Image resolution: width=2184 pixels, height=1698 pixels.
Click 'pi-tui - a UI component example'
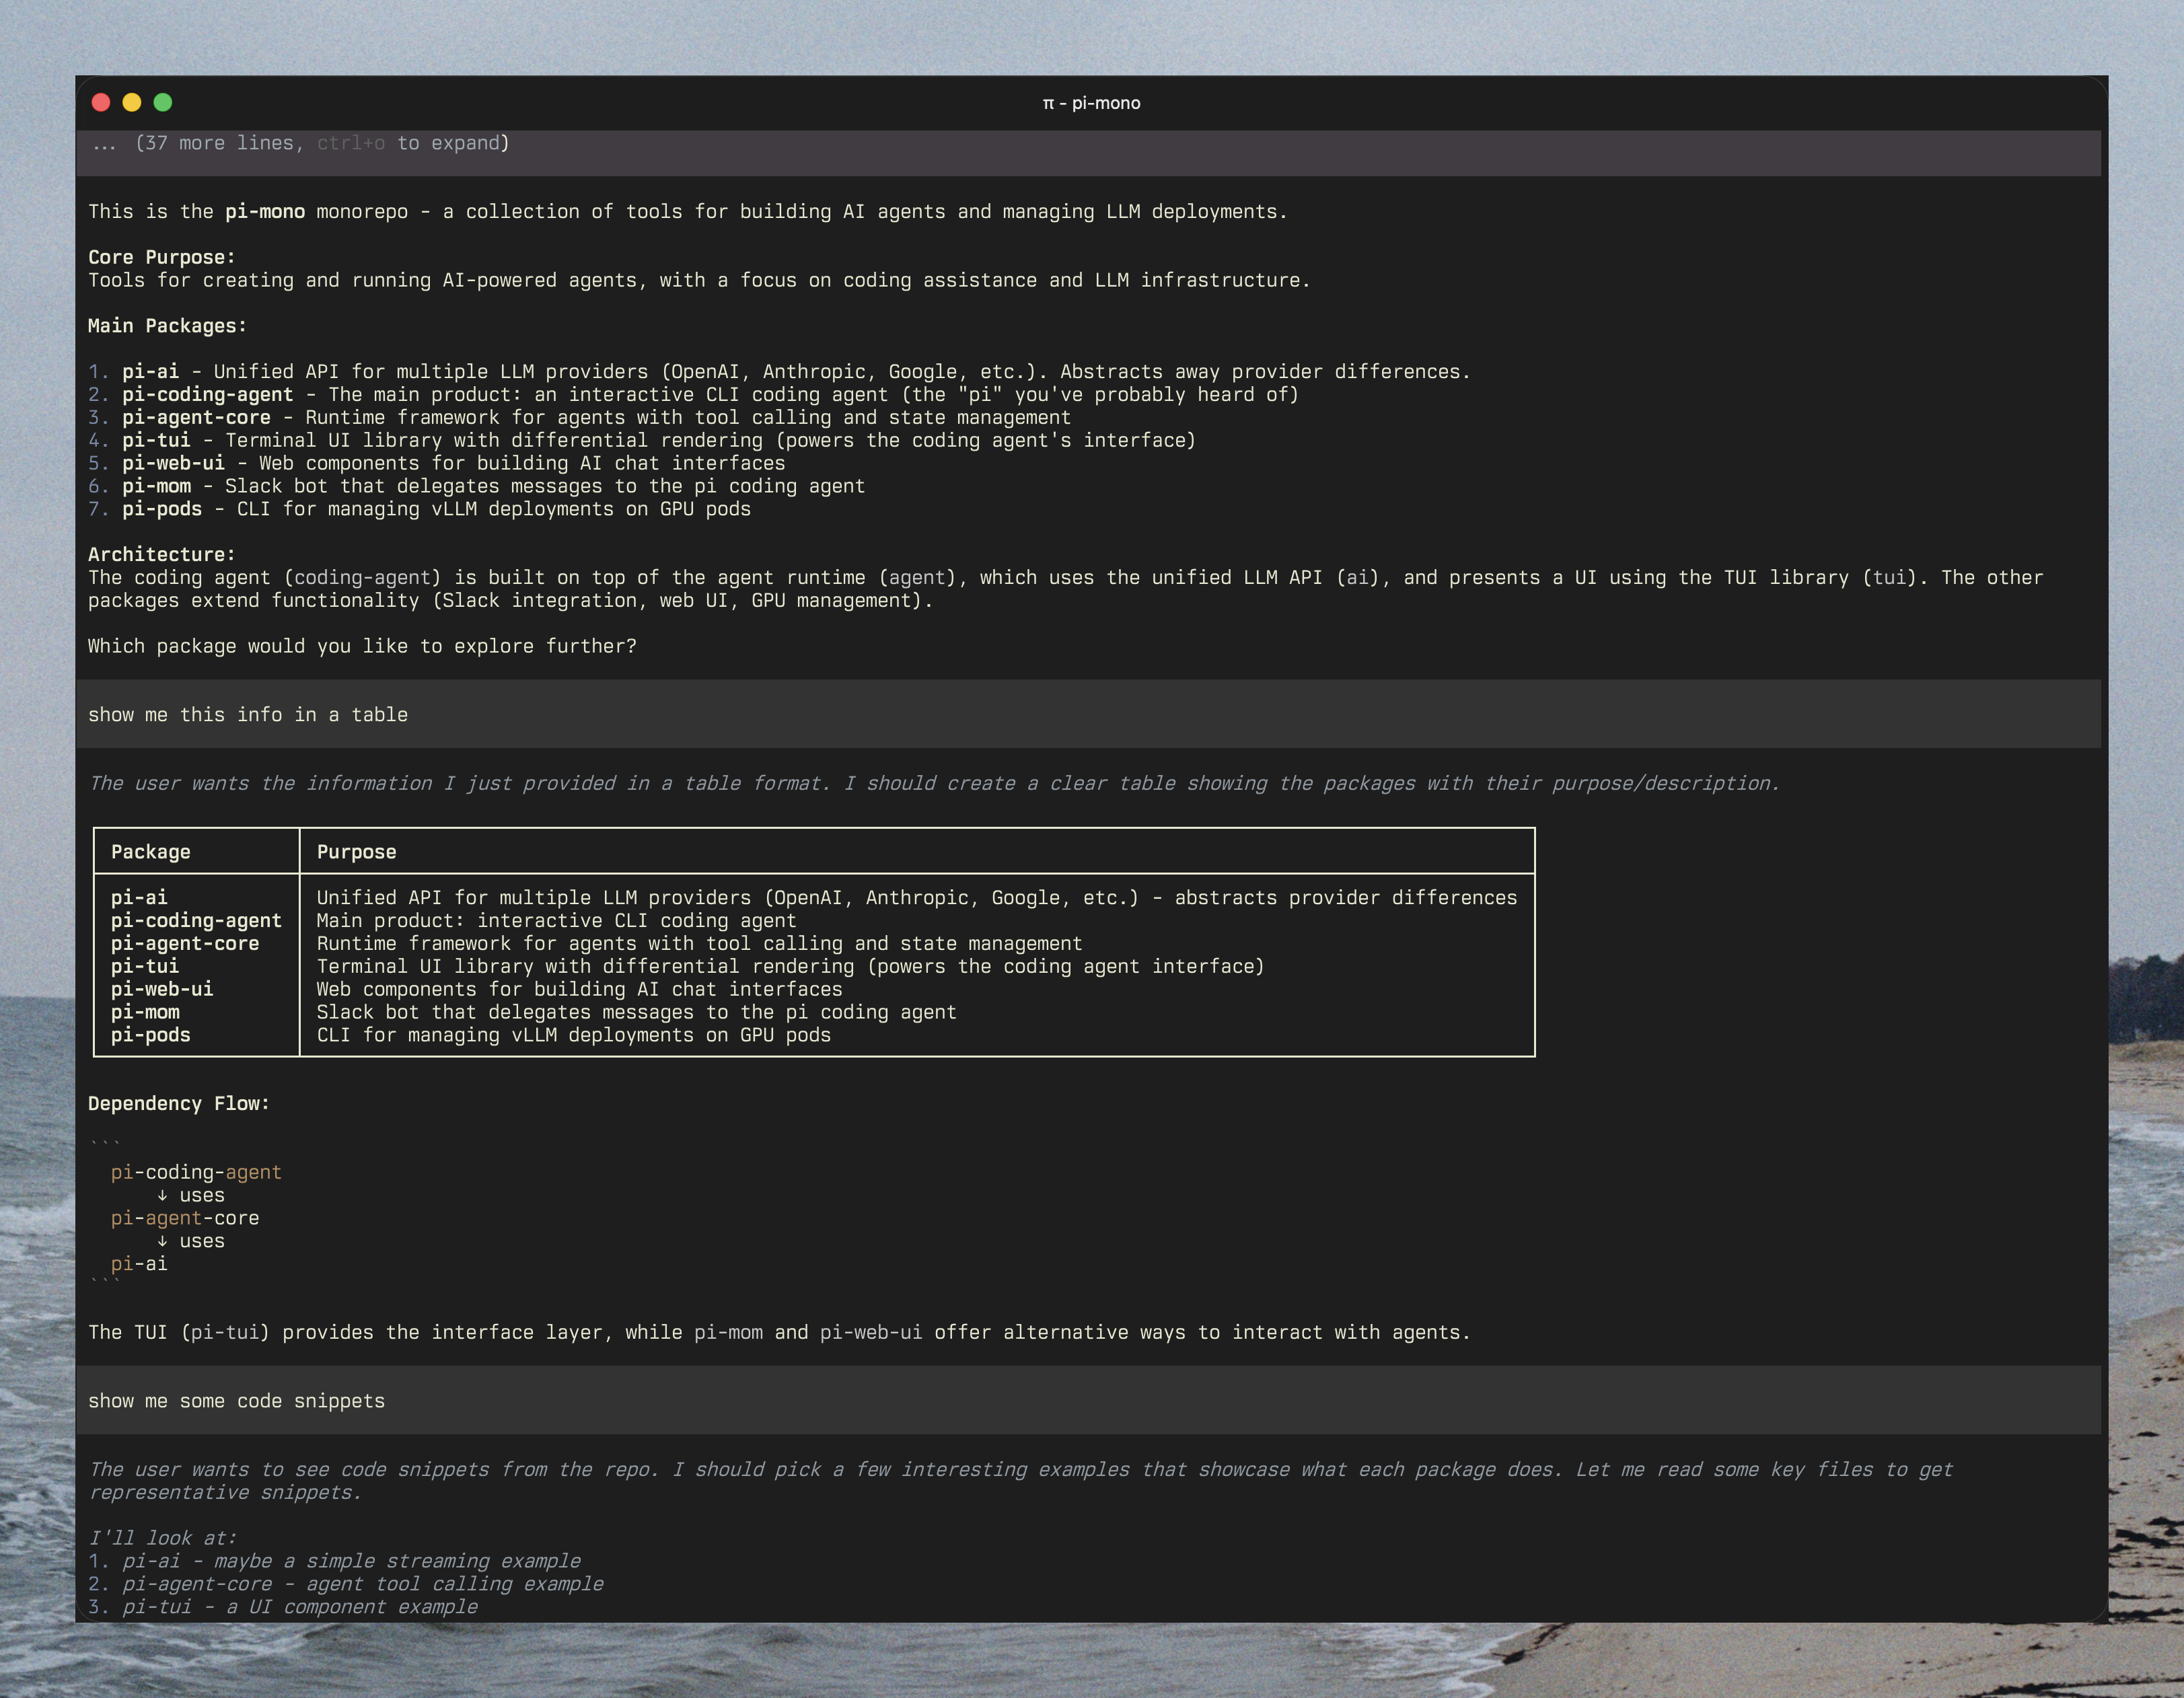300,1608
